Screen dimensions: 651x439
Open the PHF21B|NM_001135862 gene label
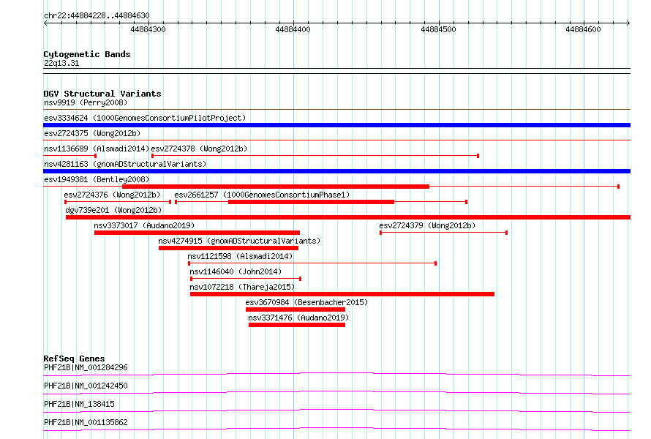pos(86,422)
